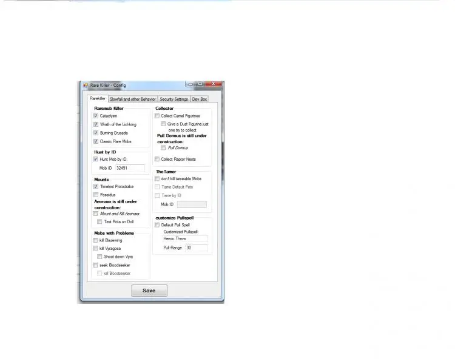
Task: Uncheck the Cataclysm checkbox
Action: point(96,116)
